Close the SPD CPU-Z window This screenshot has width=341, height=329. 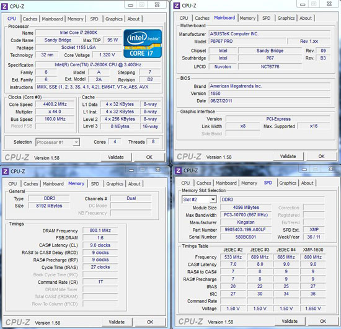(x=330, y=169)
